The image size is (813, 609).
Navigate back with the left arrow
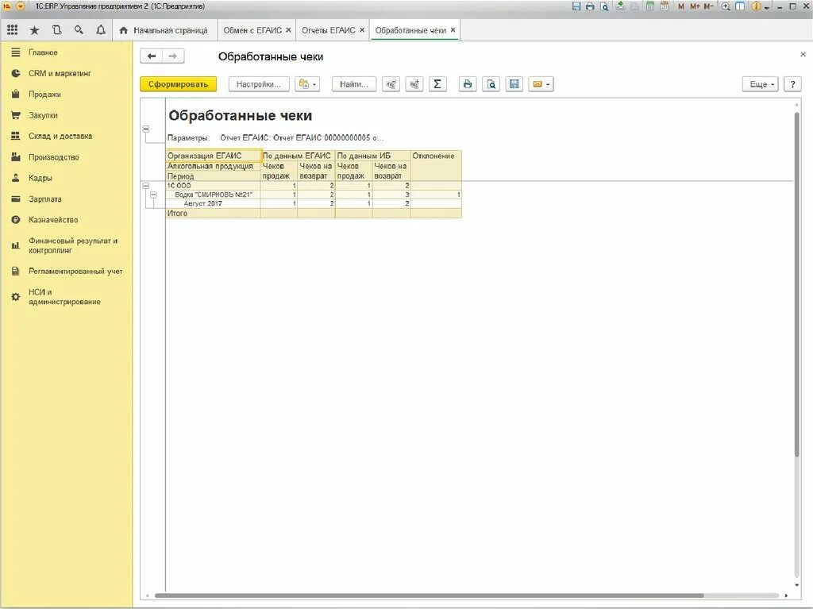152,56
